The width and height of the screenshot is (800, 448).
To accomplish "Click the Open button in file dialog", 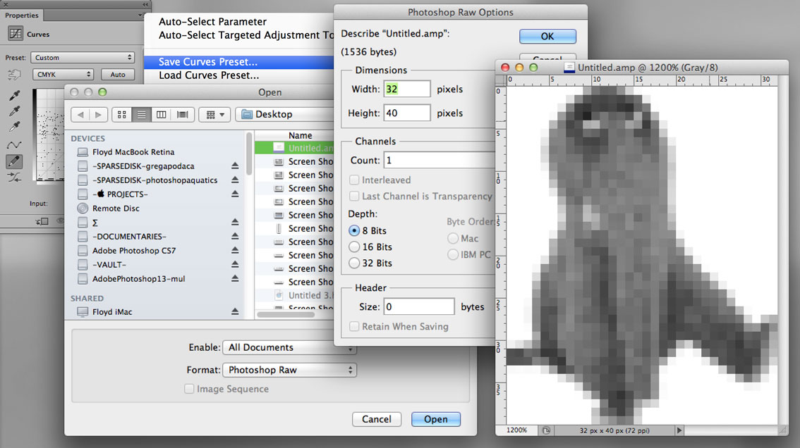I will click(x=435, y=419).
